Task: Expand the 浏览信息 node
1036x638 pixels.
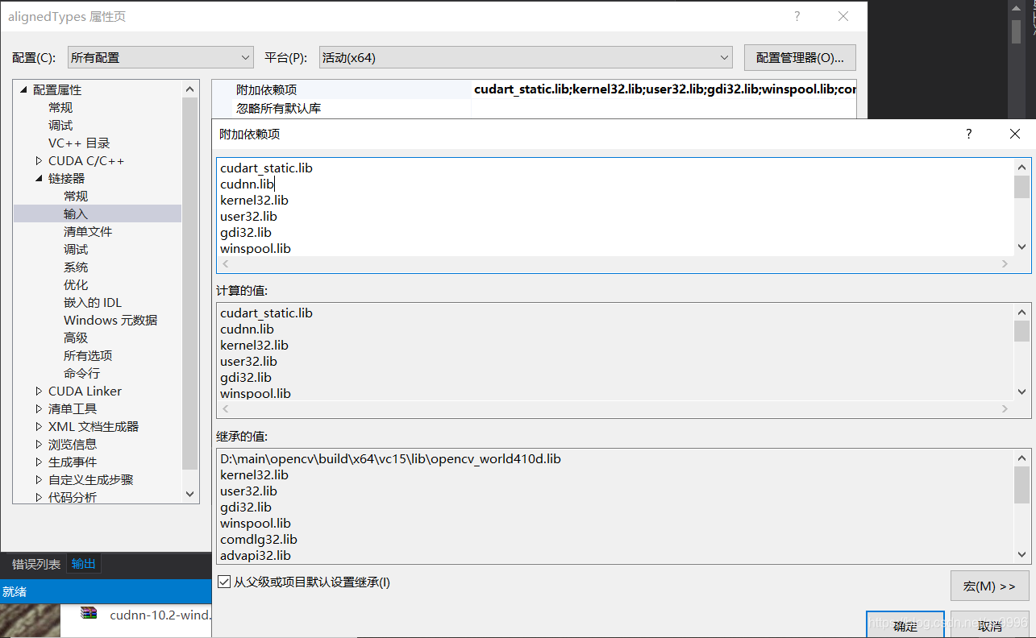Action: [x=39, y=444]
